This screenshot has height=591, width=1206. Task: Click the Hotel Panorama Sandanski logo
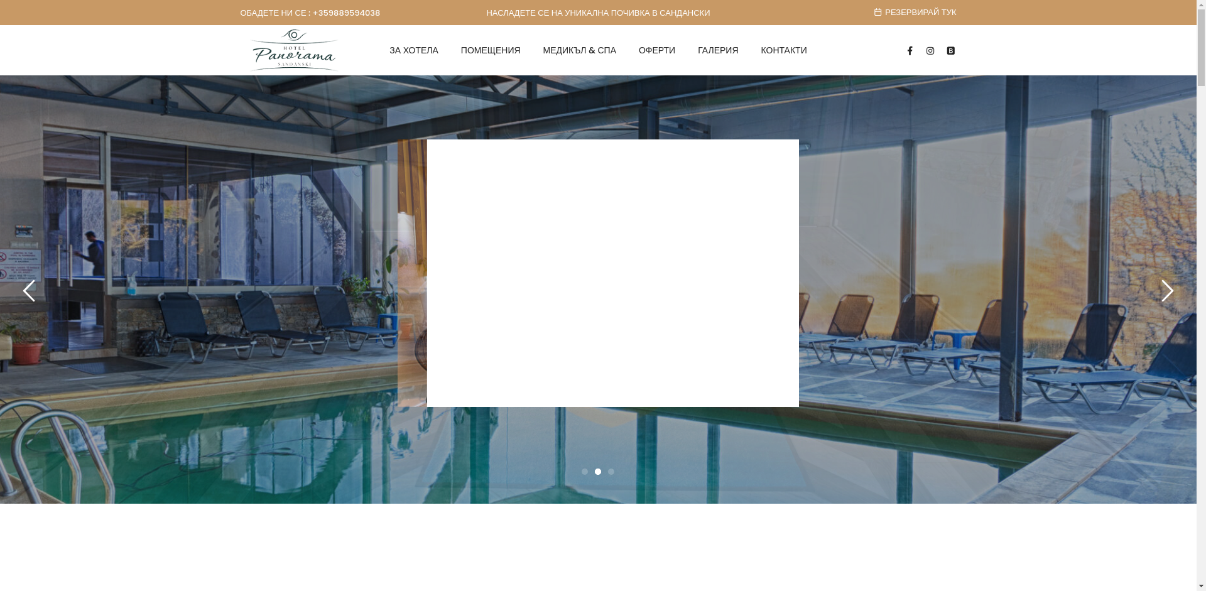click(x=294, y=50)
